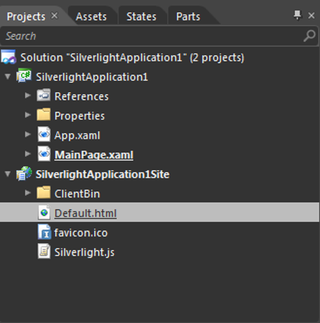Click the ClientBin folder icon
This screenshot has width=320, height=323.
pos(44,193)
